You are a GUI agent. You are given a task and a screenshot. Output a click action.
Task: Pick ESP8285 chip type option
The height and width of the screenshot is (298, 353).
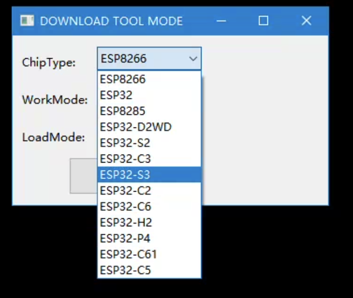coord(149,111)
